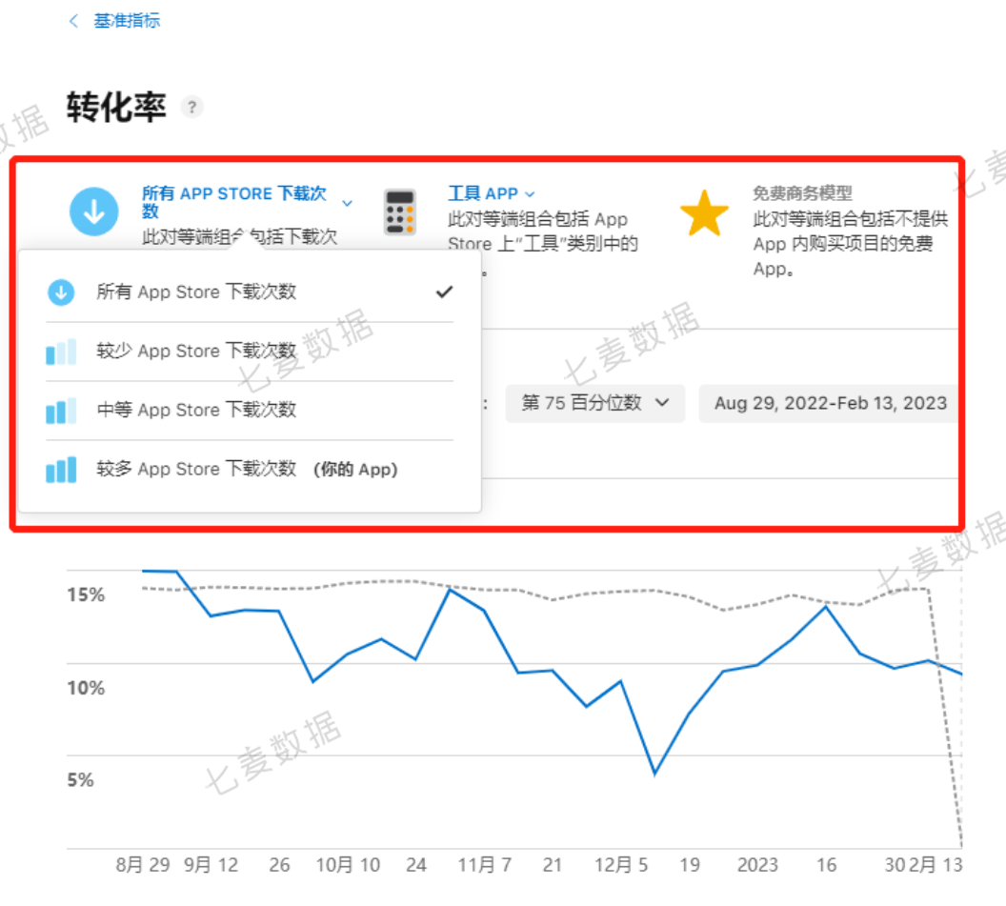
Task: Click the high downloads bar chart icon
Action: pos(61,470)
